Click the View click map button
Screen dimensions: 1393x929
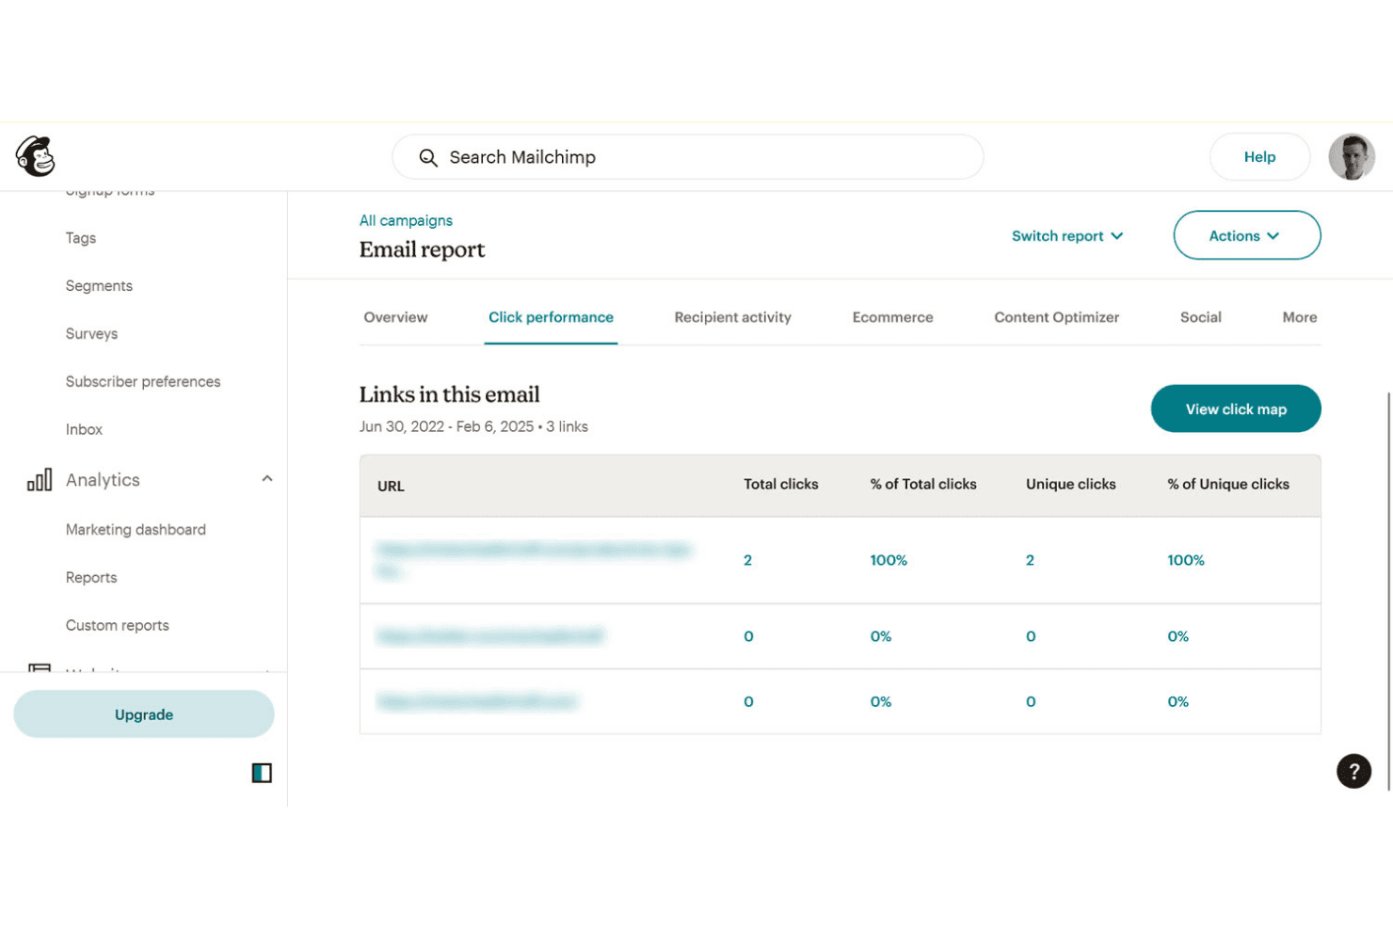coord(1236,408)
